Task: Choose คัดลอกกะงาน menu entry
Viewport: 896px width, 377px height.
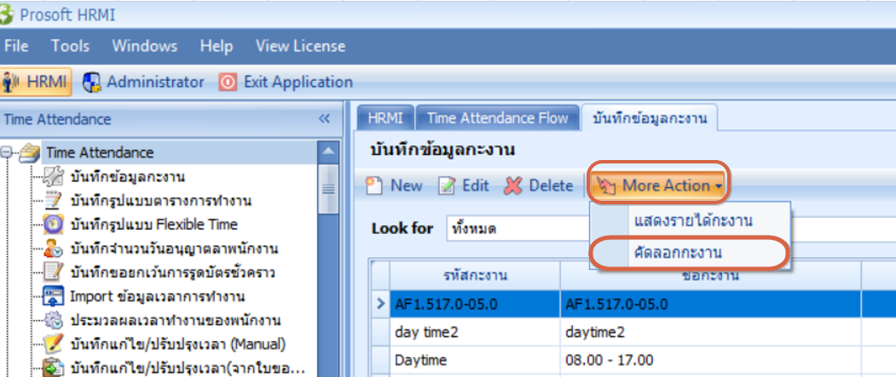Action: (x=690, y=254)
